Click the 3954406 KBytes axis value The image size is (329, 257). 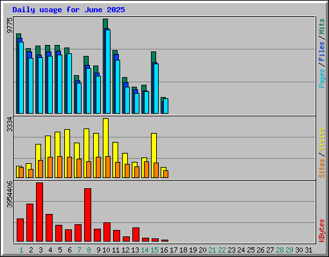click(10, 195)
